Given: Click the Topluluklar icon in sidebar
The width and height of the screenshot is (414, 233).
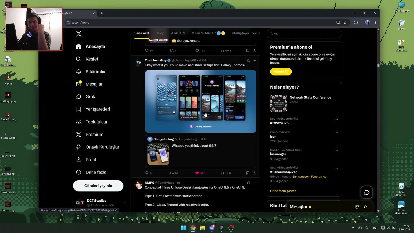Looking at the screenshot, I should click(x=79, y=122).
